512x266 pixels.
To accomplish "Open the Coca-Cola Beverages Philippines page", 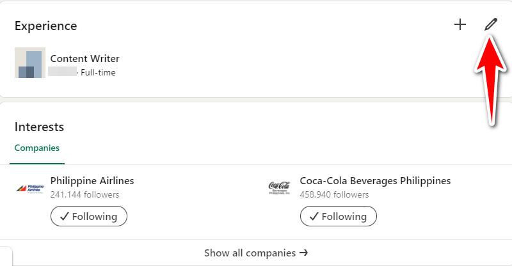I will (x=375, y=181).
